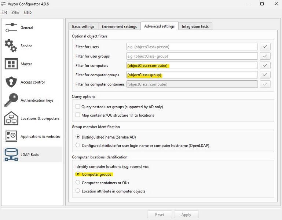Select Configured attribute (OpenLDAP) option
The height and width of the screenshot is (220, 282).
click(x=78, y=145)
